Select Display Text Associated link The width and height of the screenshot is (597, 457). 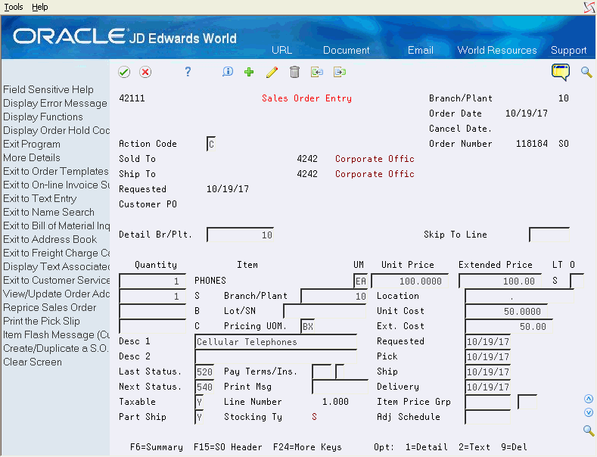tap(56, 266)
